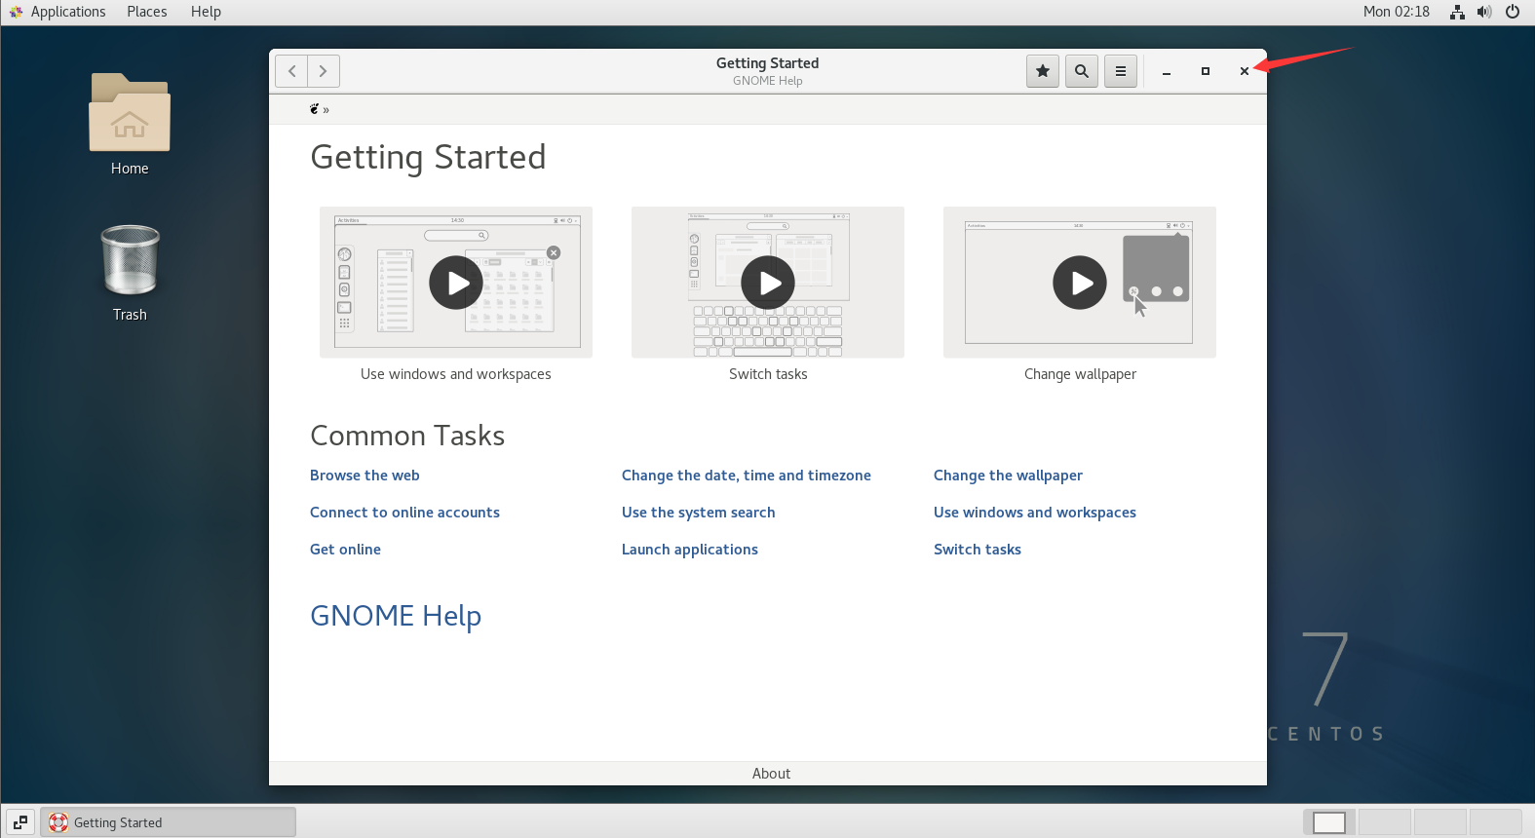Open the Browse the web link
Image resolution: width=1535 pixels, height=838 pixels.
coord(365,476)
